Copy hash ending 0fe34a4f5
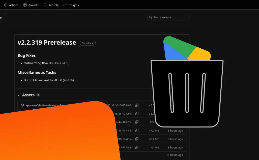Viewport: 259px width, 160px height. coord(137,139)
